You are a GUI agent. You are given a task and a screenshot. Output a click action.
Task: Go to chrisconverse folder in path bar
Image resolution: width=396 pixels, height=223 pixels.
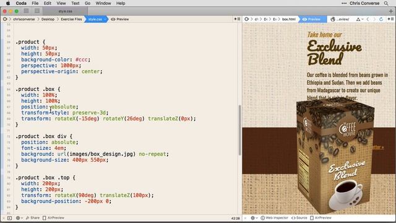point(24,19)
